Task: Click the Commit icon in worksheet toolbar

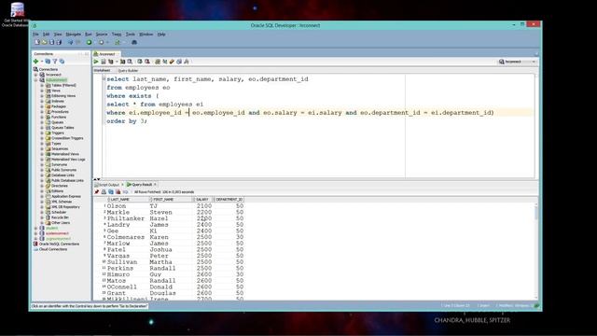Action: tap(140, 62)
